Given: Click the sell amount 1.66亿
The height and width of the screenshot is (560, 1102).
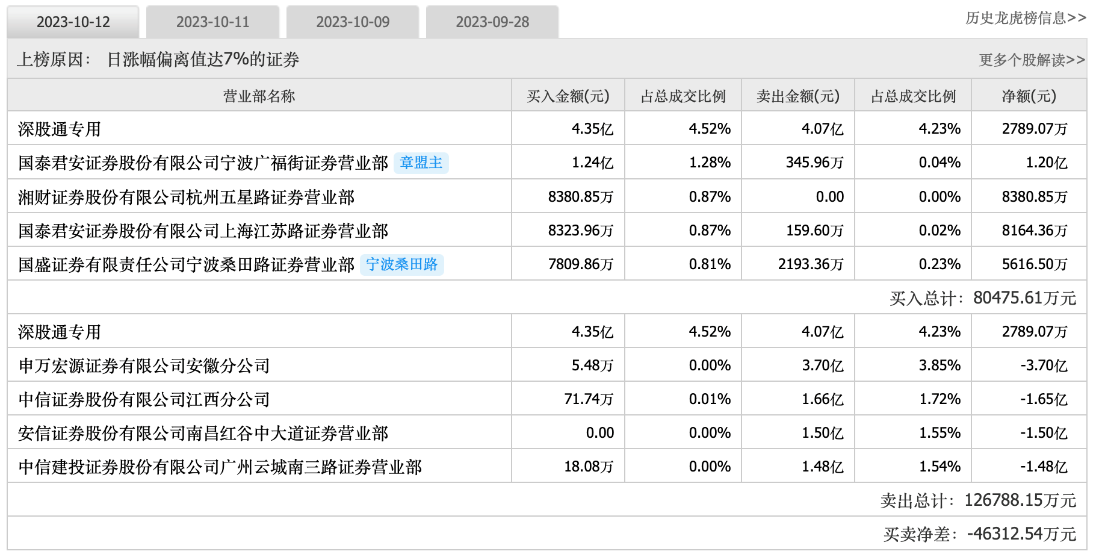Looking at the screenshot, I should [823, 399].
